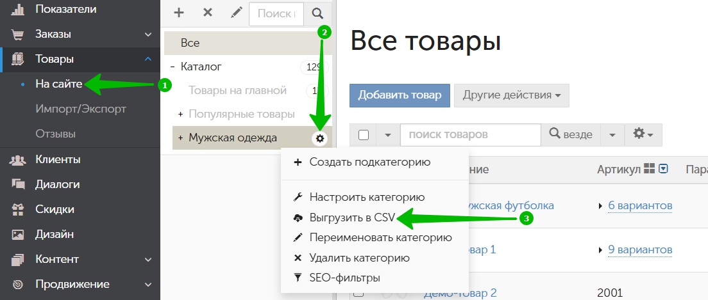Screen dimensions: 708x300
Task: Click the Контент pages icon
Action: coord(17,260)
